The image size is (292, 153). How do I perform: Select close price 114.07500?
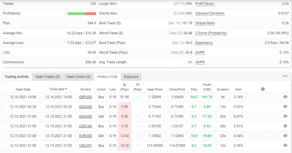click(177, 145)
